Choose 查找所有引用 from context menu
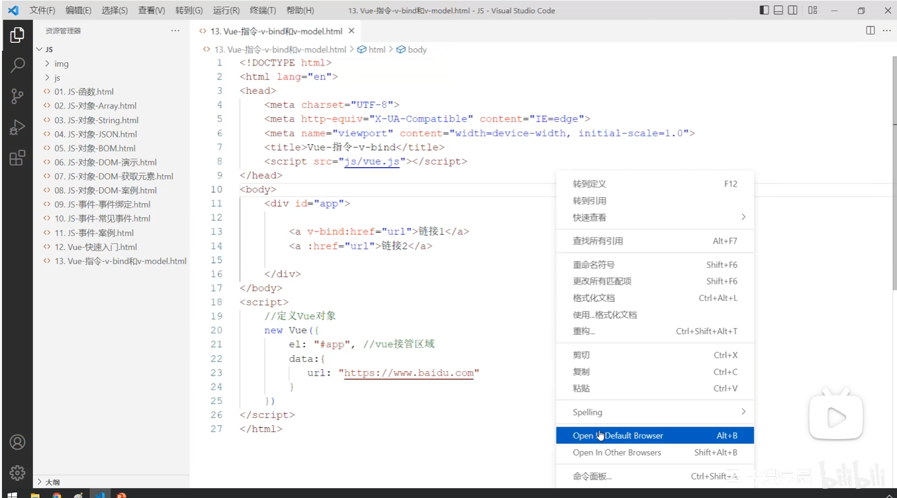The width and height of the screenshot is (897, 498). (655, 241)
